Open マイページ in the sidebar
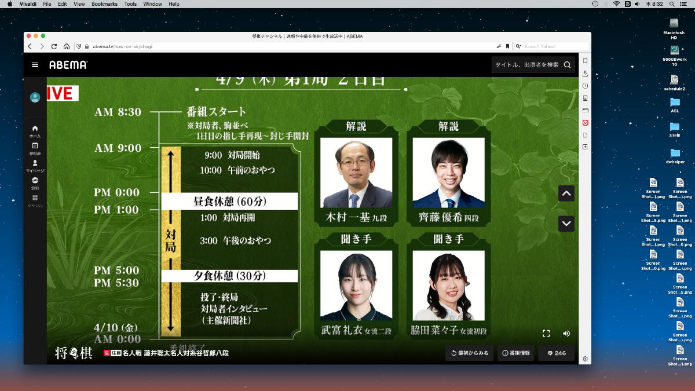 35,166
